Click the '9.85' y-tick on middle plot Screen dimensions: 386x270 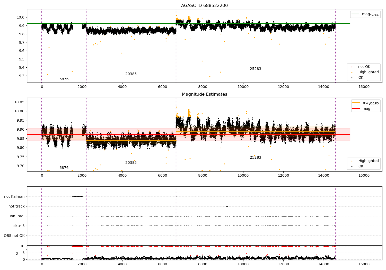click(21, 139)
